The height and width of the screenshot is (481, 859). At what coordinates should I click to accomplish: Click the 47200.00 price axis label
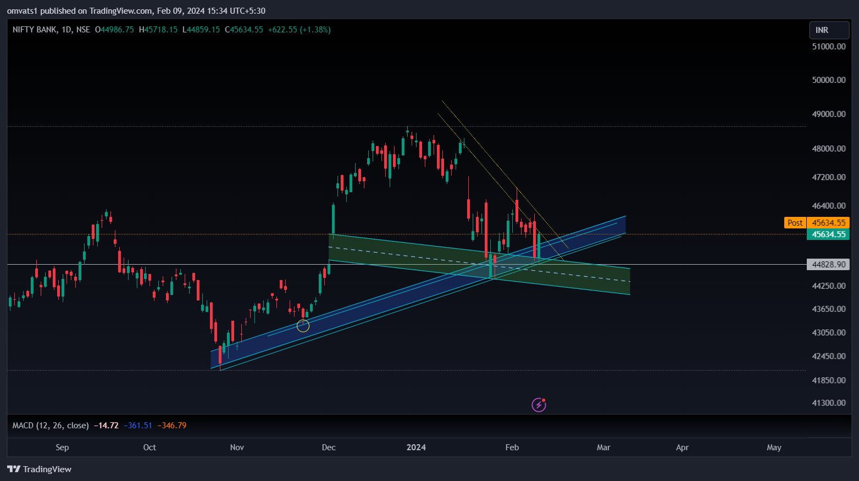coord(829,177)
